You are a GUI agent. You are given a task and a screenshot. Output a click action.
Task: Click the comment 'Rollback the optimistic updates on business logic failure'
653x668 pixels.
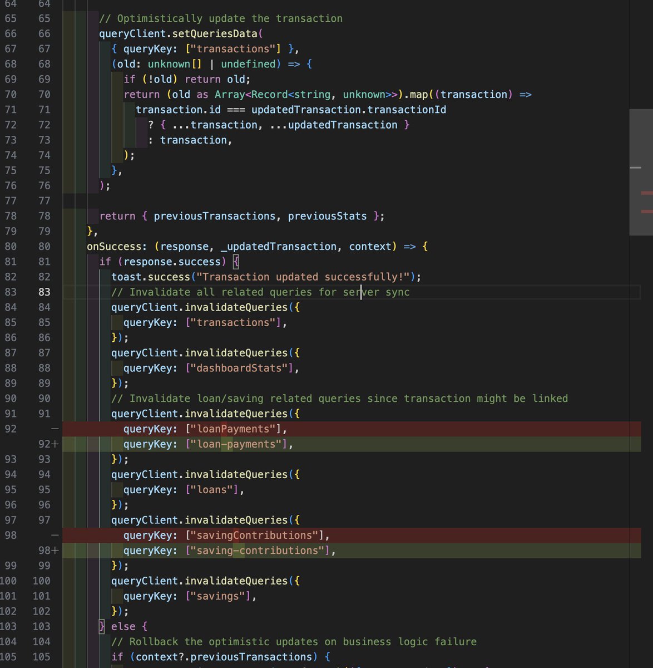pyautogui.click(x=294, y=641)
